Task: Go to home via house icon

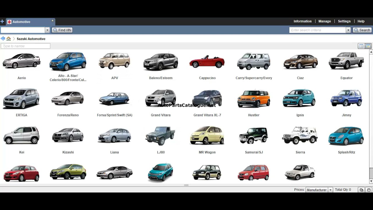Action: click(x=8, y=38)
